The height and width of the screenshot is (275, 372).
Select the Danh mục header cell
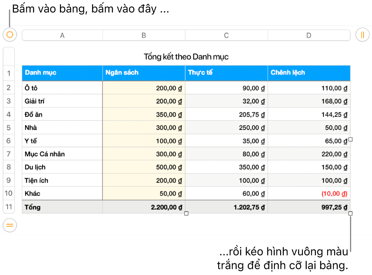tap(62, 73)
